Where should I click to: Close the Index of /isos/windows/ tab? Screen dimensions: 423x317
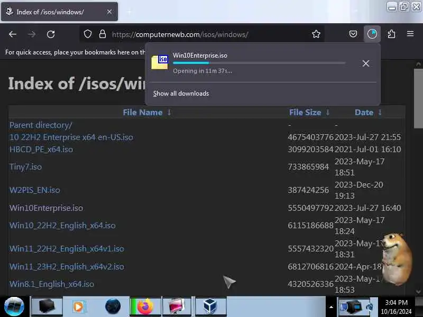click(109, 12)
